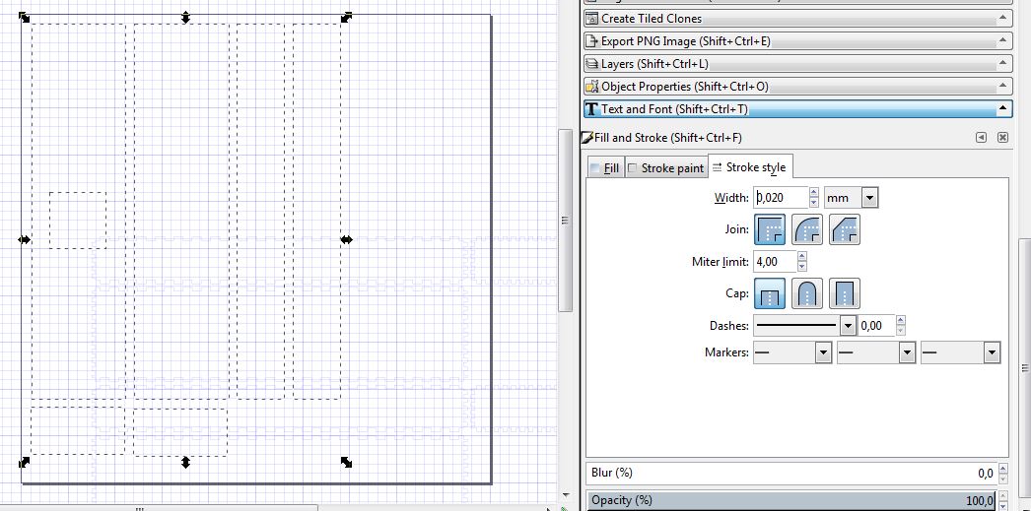Increase Blur value with up arrow

coord(1002,469)
